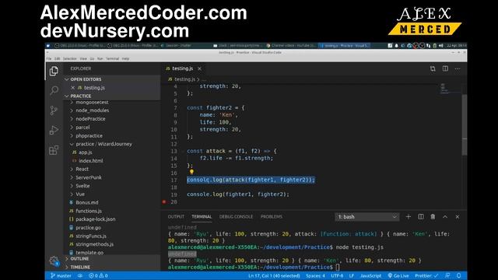Toggle the breakpoint on line 20

click(164, 201)
